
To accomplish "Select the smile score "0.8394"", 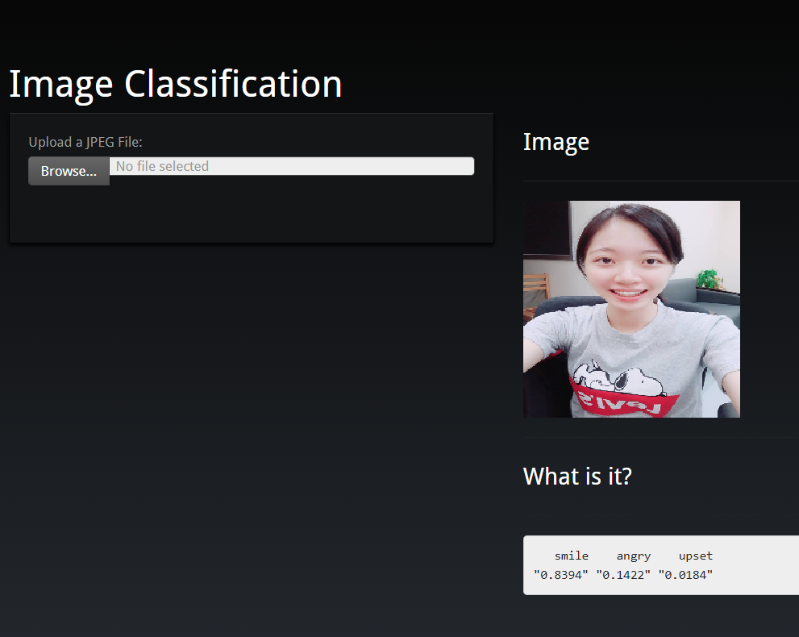I will coord(561,575).
